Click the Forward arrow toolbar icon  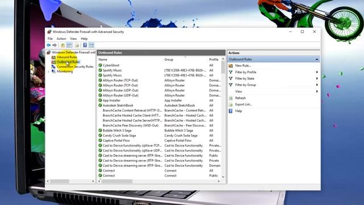[x=55, y=45]
